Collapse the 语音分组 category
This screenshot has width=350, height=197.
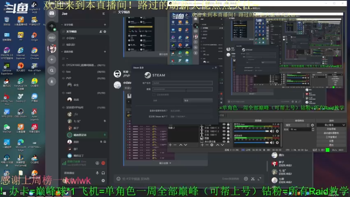[62, 52]
